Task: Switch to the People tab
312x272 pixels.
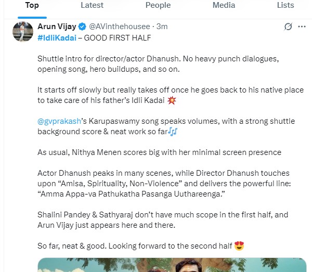Action: 158,5
